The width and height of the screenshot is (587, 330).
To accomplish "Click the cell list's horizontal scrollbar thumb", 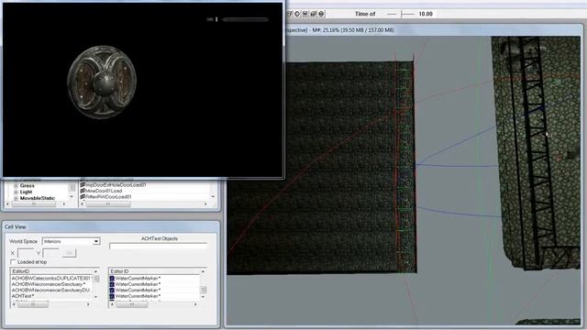I will coord(33,304).
